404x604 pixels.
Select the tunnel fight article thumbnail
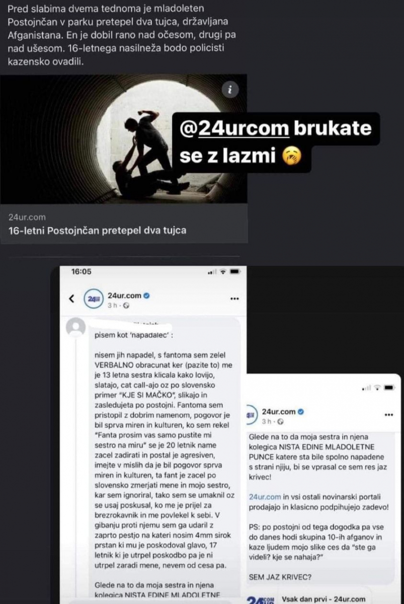(x=124, y=139)
